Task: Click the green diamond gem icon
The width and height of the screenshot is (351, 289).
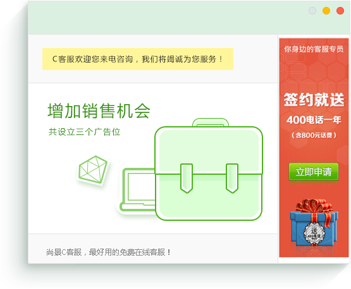Action: point(93,170)
